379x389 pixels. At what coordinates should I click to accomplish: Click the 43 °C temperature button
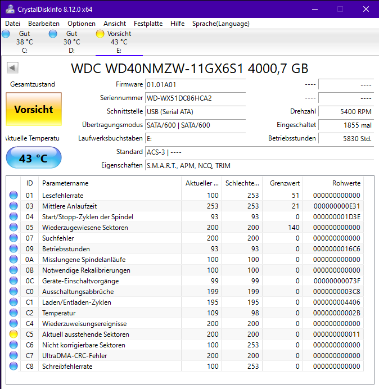point(34,157)
